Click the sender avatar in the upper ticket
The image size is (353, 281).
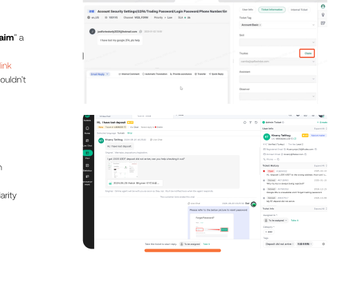(x=92, y=31)
